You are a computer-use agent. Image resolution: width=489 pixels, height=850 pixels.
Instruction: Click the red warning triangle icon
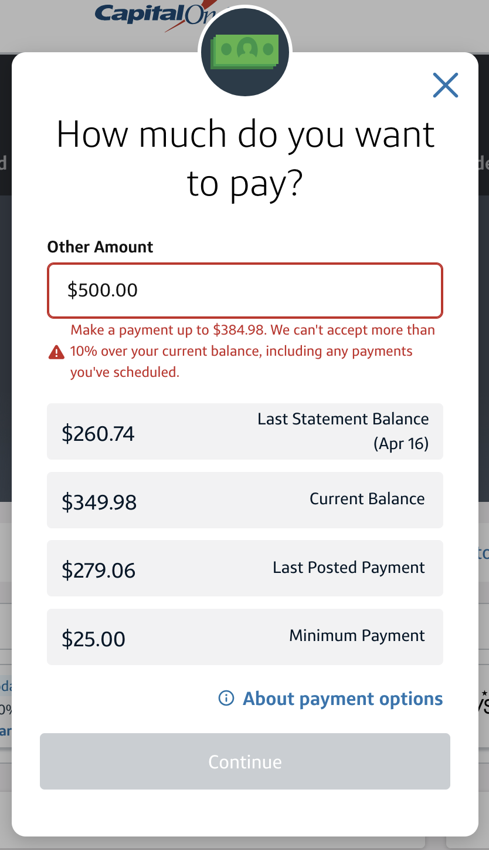(56, 352)
